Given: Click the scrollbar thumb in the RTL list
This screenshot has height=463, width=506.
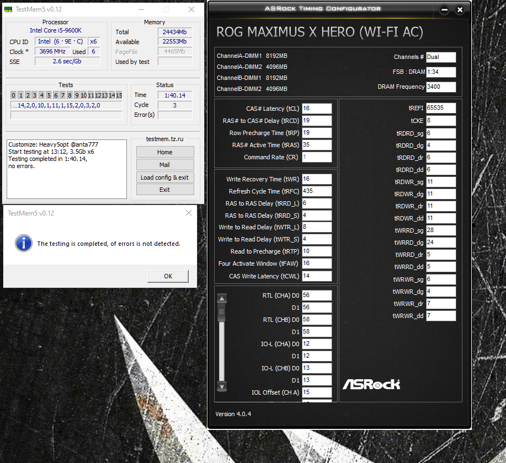Looking at the screenshot, I should click(222, 313).
